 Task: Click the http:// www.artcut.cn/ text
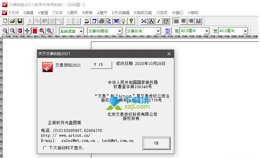tap(66, 135)
